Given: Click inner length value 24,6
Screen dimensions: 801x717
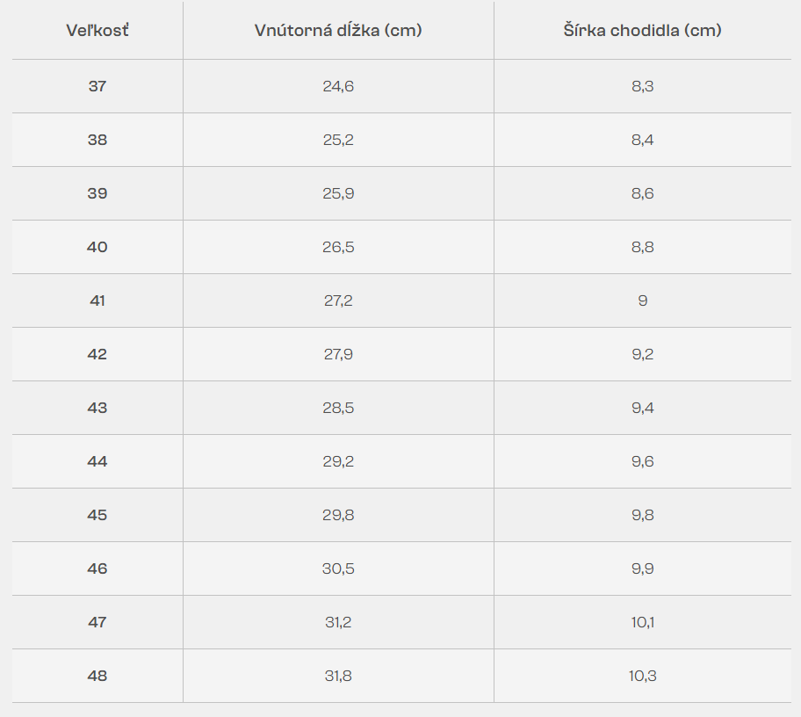Looking at the screenshot, I should point(338,86).
